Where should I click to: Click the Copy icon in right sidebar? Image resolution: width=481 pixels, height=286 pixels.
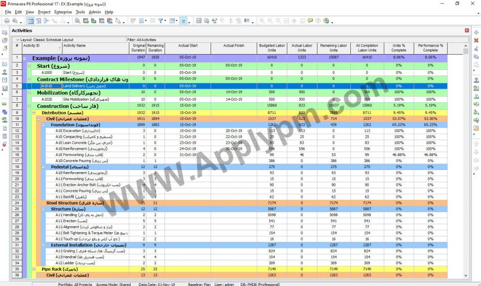tap(476, 56)
